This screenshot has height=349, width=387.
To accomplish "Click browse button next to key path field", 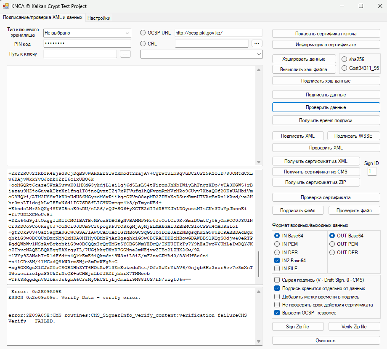I will [x=125, y=54].
